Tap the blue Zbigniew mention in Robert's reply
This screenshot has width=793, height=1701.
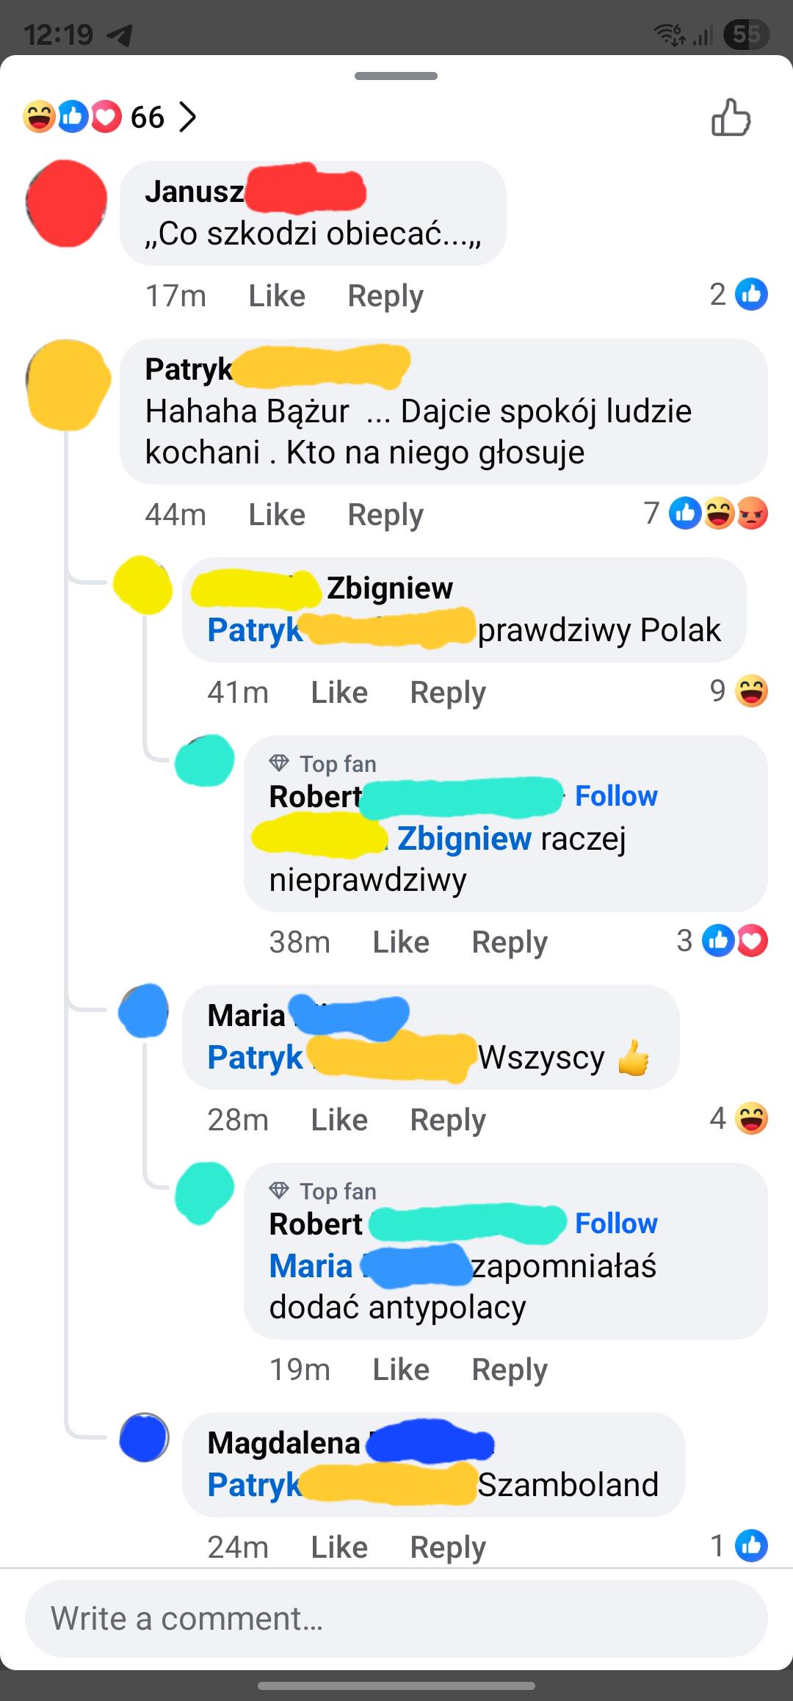[464, 839]
